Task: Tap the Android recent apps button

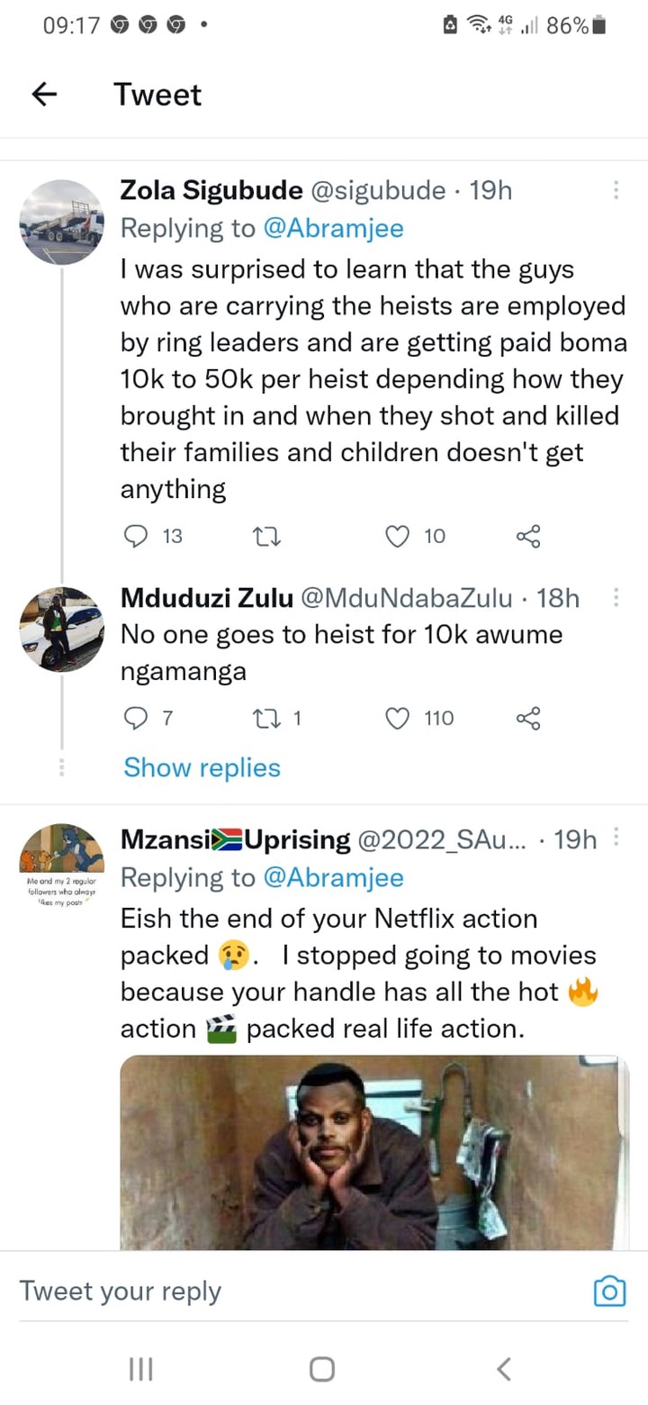Action: tap(141, 1369)
